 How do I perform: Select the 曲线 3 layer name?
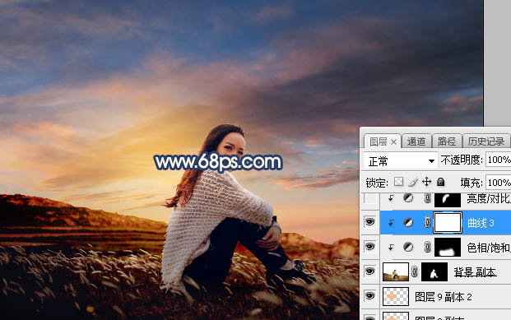click(x=481, y=223)
